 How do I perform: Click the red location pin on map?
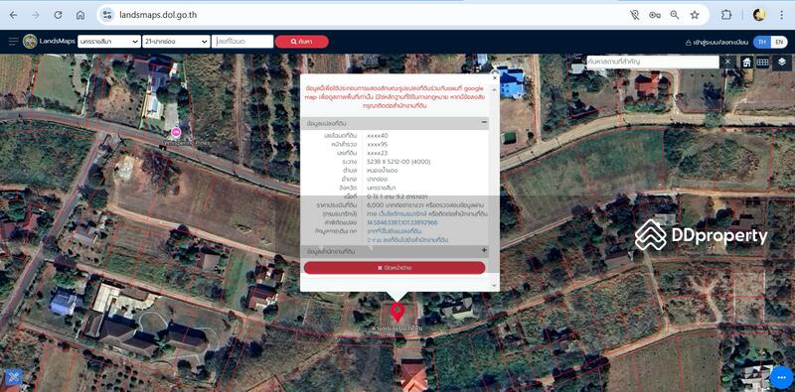(x=397, y=313)
